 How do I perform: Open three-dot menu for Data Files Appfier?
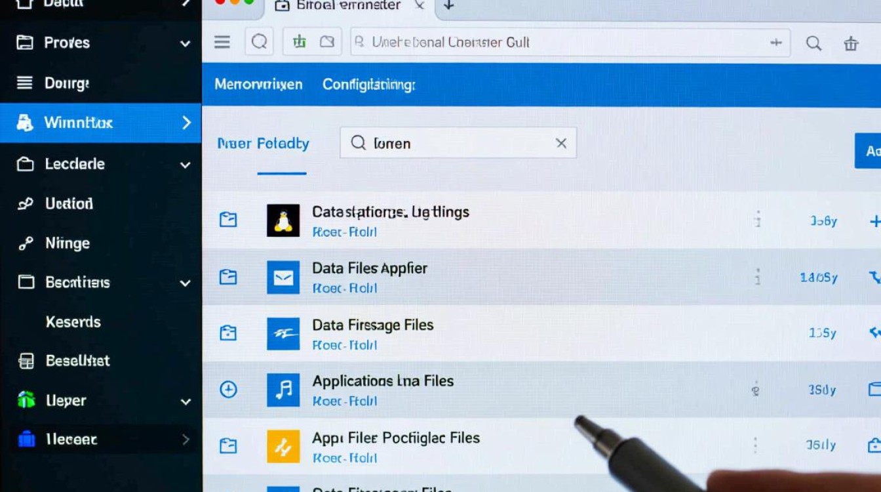[758, 277]
